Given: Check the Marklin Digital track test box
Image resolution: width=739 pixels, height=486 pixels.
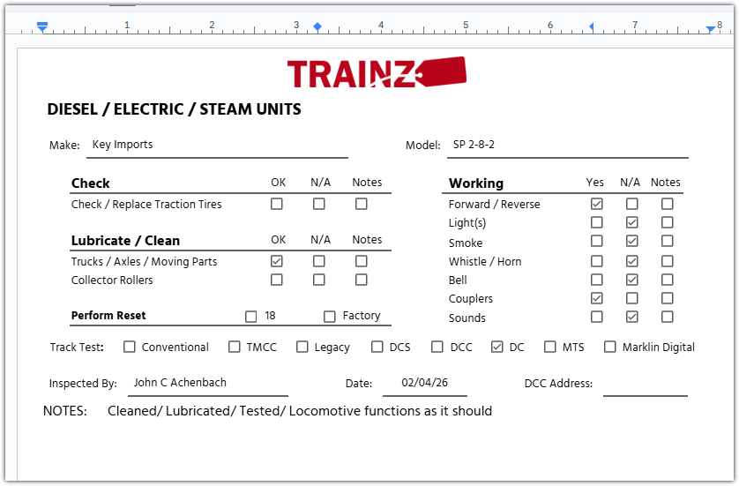Looking at the screenshot, I should pos(610,347).
